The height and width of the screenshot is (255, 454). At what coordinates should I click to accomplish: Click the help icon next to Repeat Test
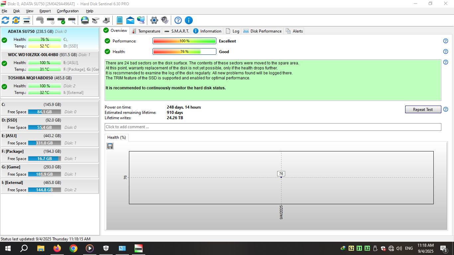coord(446,109)
